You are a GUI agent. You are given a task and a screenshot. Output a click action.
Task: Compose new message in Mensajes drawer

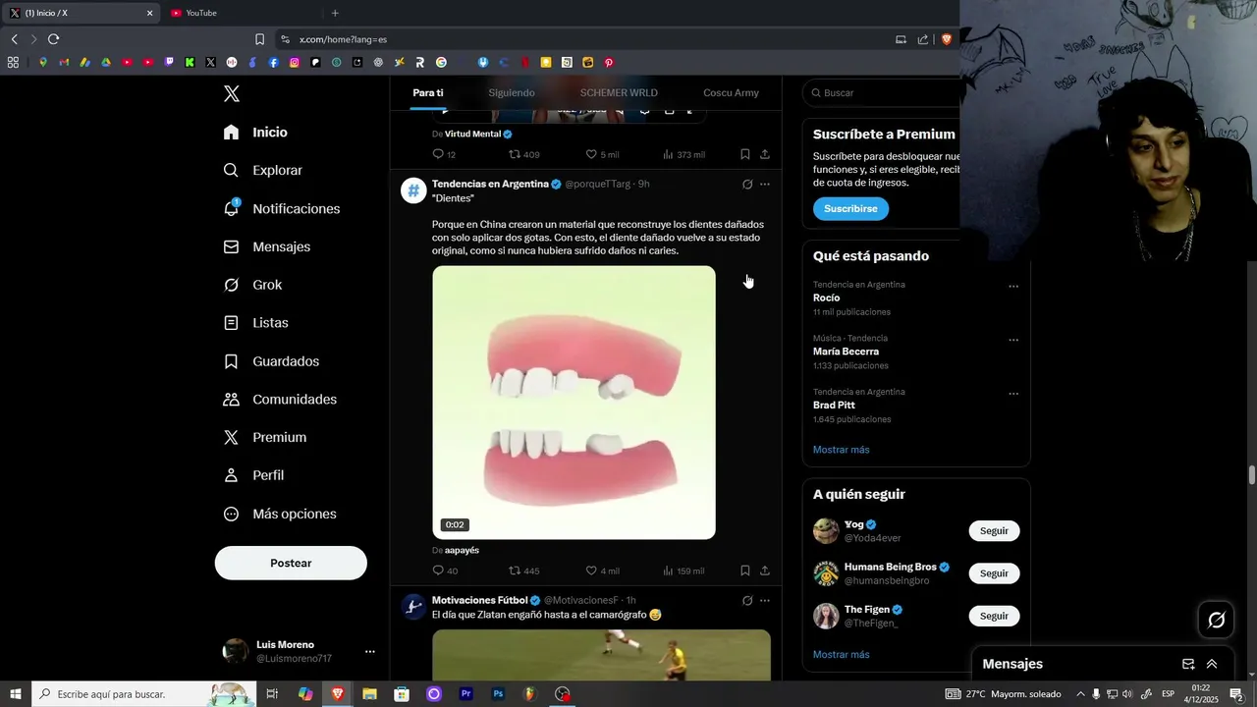(1188, 665)
